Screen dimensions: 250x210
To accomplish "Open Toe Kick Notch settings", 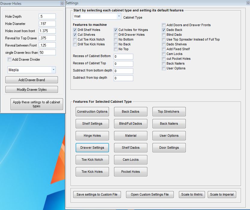I will [x=92, y=160].
